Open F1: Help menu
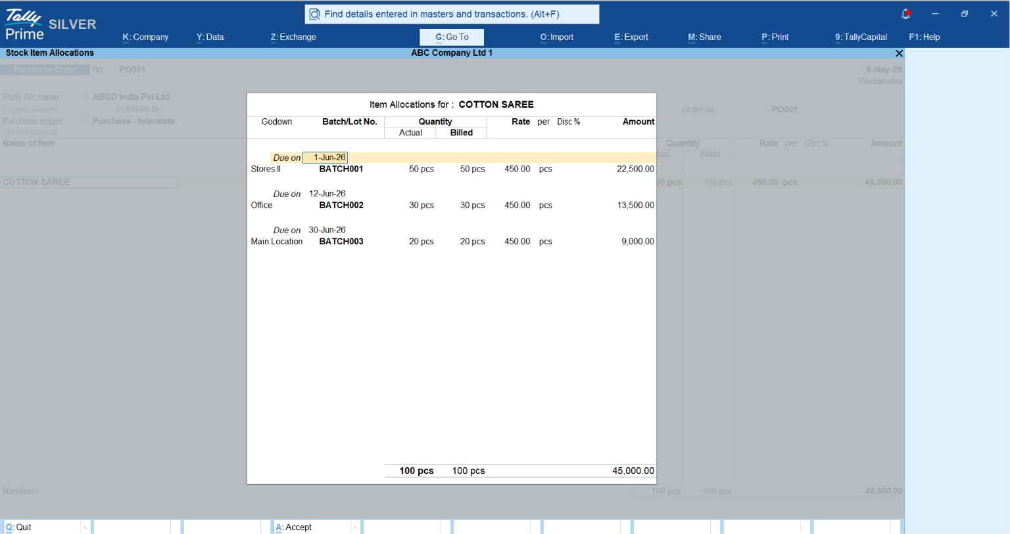Image resolution: width=1010 pixels, height=534 pixels. click(925, 37)
